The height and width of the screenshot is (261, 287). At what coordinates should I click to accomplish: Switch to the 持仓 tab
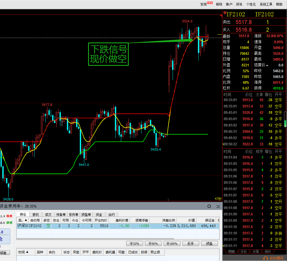click(23, 214)
